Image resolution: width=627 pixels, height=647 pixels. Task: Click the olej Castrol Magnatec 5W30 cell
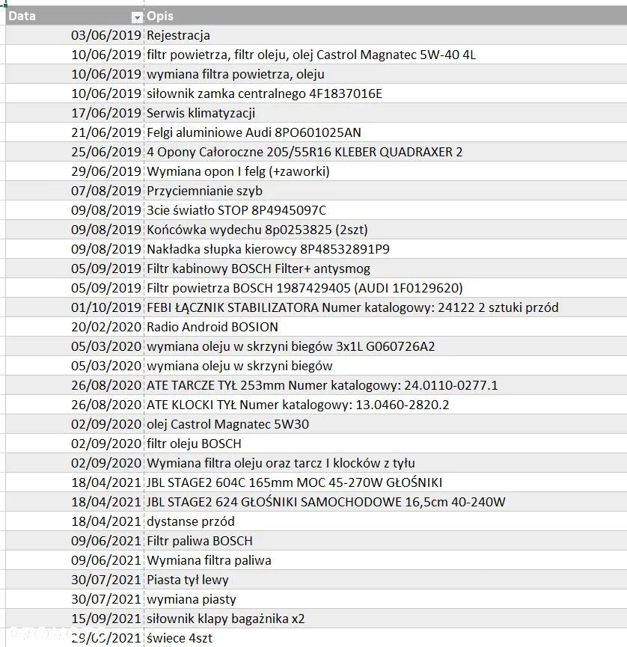(x=228, y=424)
